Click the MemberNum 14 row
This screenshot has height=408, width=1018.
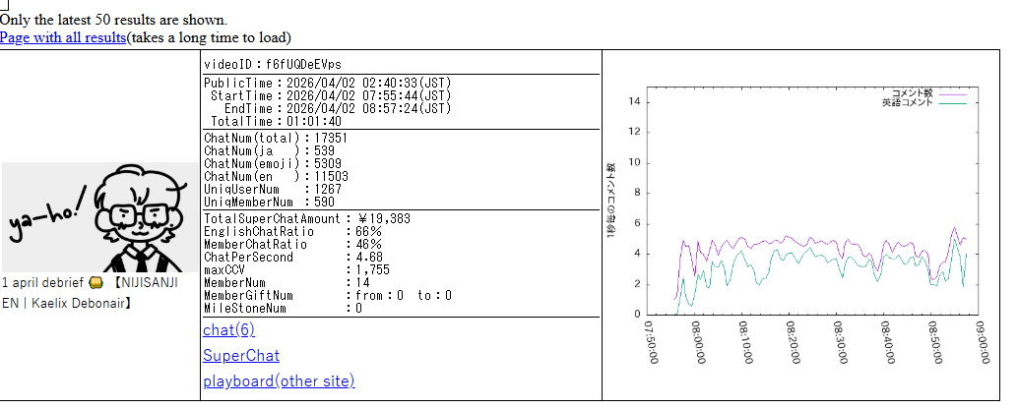286,283
